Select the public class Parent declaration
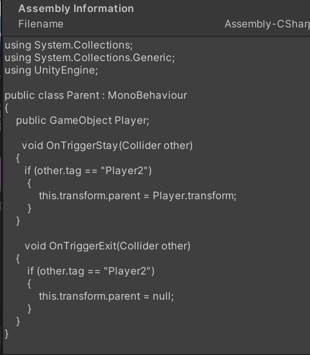The height and width of the screenshot is (355, 310). [96, 95]
